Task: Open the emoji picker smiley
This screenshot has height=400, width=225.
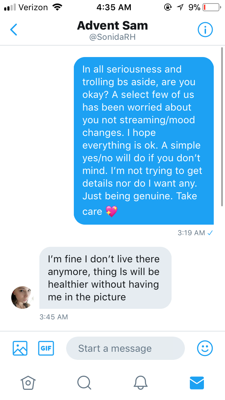Action: [x=205, y=348]
